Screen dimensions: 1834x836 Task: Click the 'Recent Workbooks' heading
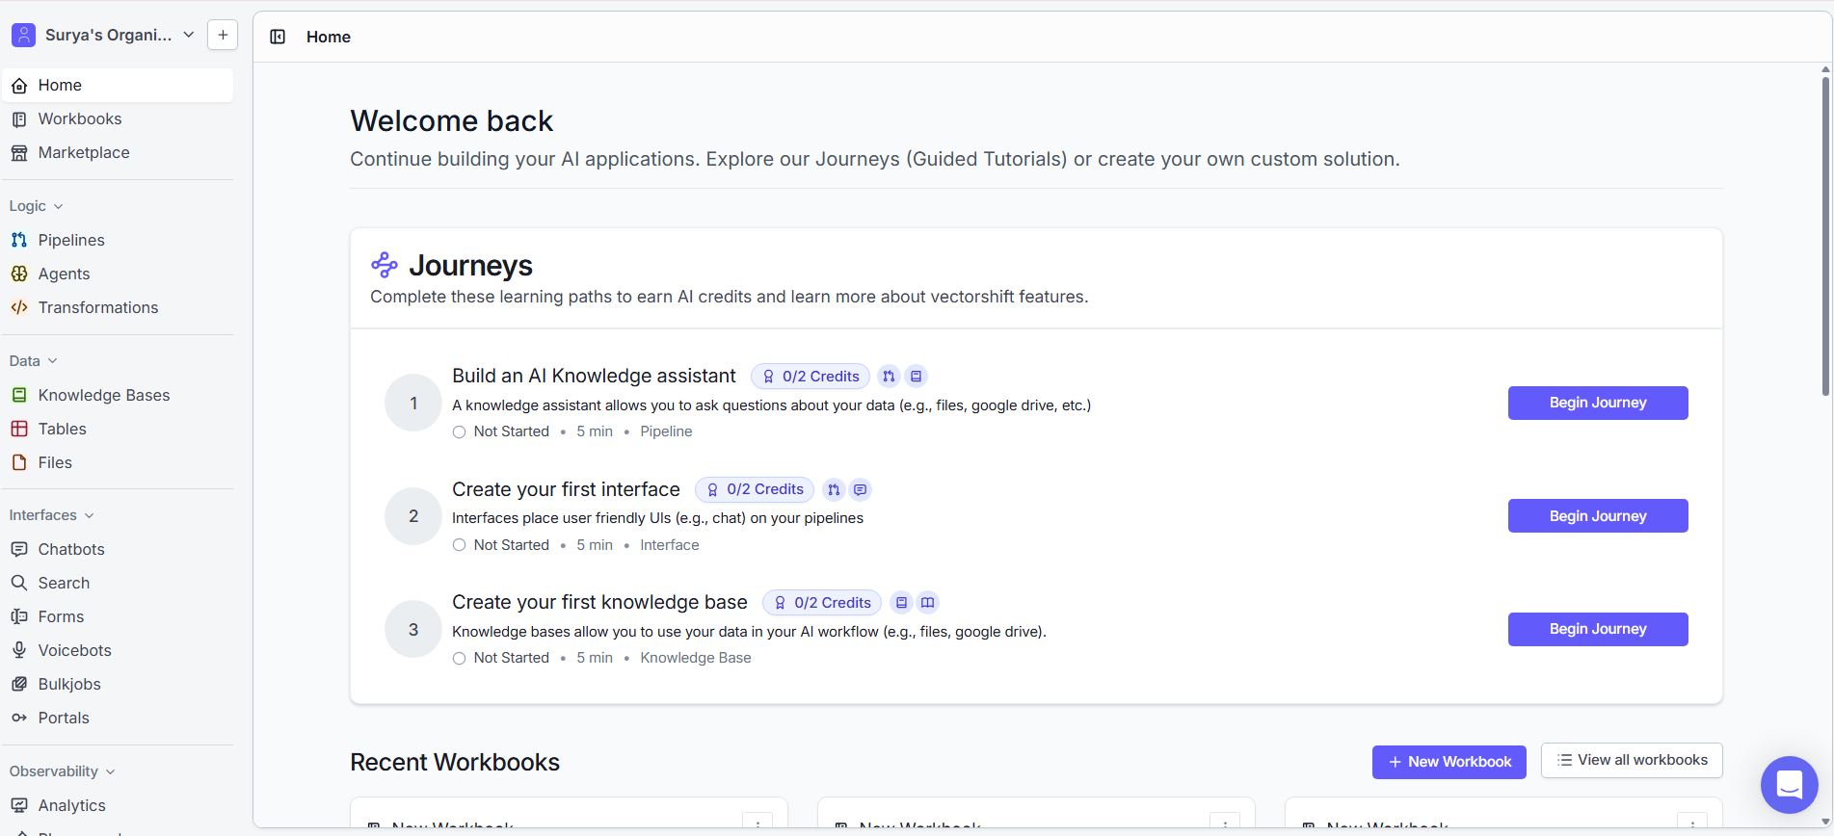[455, 762]
